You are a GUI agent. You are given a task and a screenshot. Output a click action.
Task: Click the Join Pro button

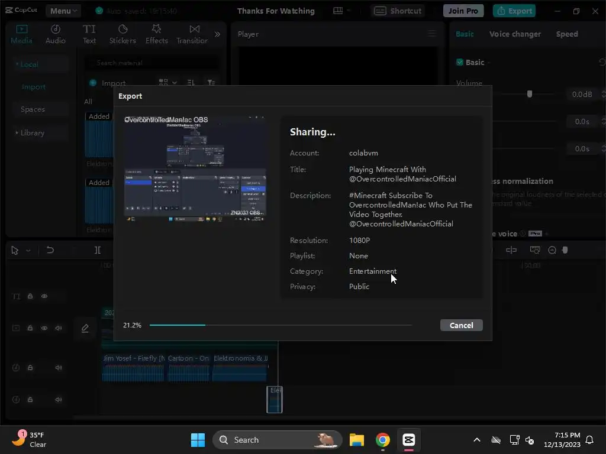463,11
